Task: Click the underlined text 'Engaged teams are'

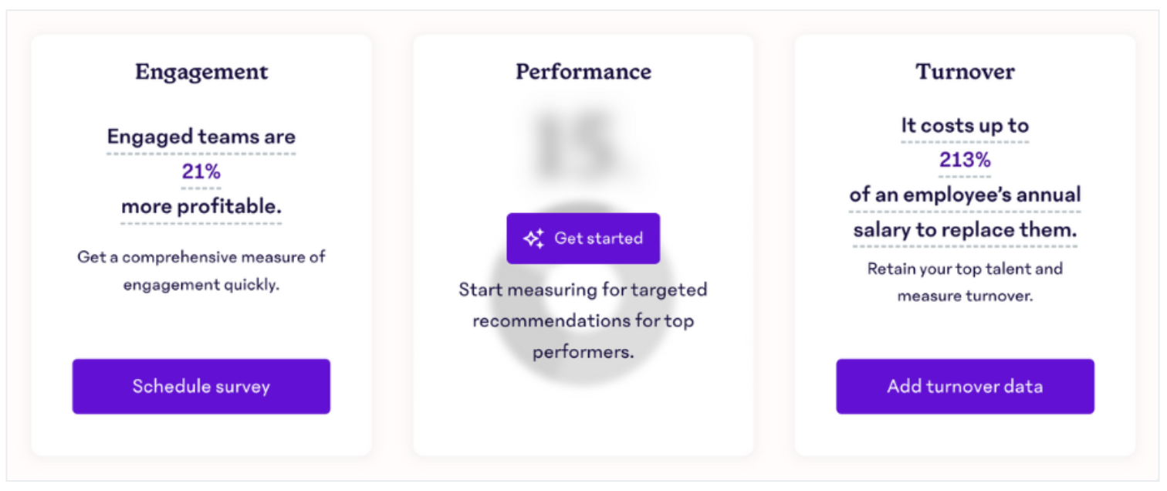Action: pos(201,137)
